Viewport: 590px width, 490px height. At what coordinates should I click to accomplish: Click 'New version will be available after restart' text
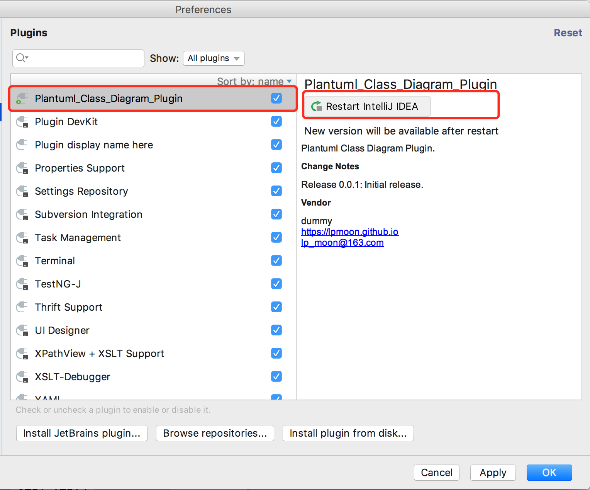[x=402, y=131]
